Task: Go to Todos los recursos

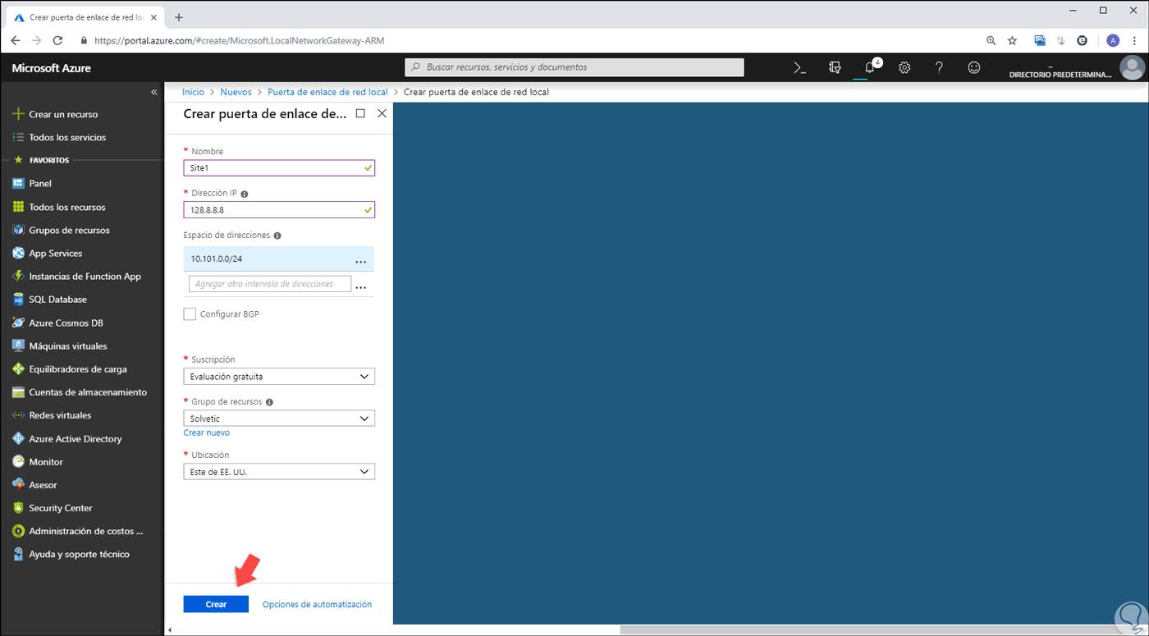Action: [x=67, y=207]
